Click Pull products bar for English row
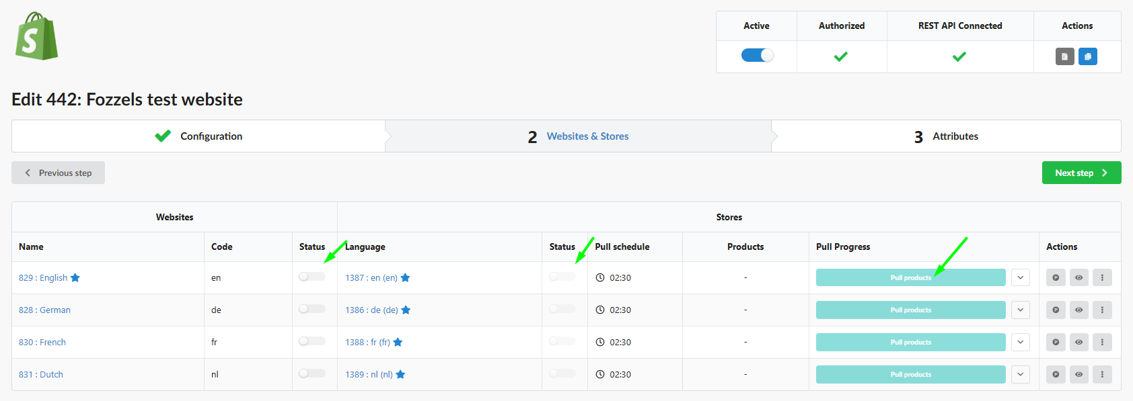This screenshot has width=1133, height=401. tap(910, 277)
